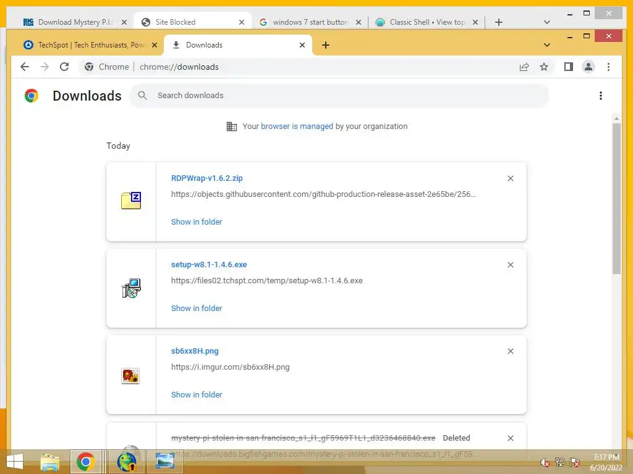The height and width of the screenshot is (474, 633).
Task: Focus the Search downloads field
Action: 339,96
